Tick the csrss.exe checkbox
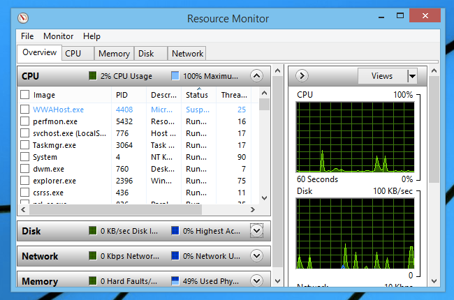This screenshot has height=300, width=454. tap(25, 193)
